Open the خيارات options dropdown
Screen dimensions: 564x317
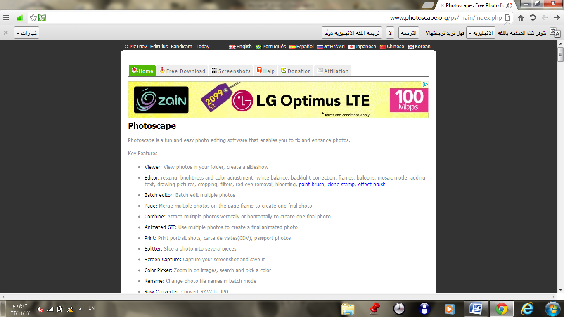click(x=27, y=33)
